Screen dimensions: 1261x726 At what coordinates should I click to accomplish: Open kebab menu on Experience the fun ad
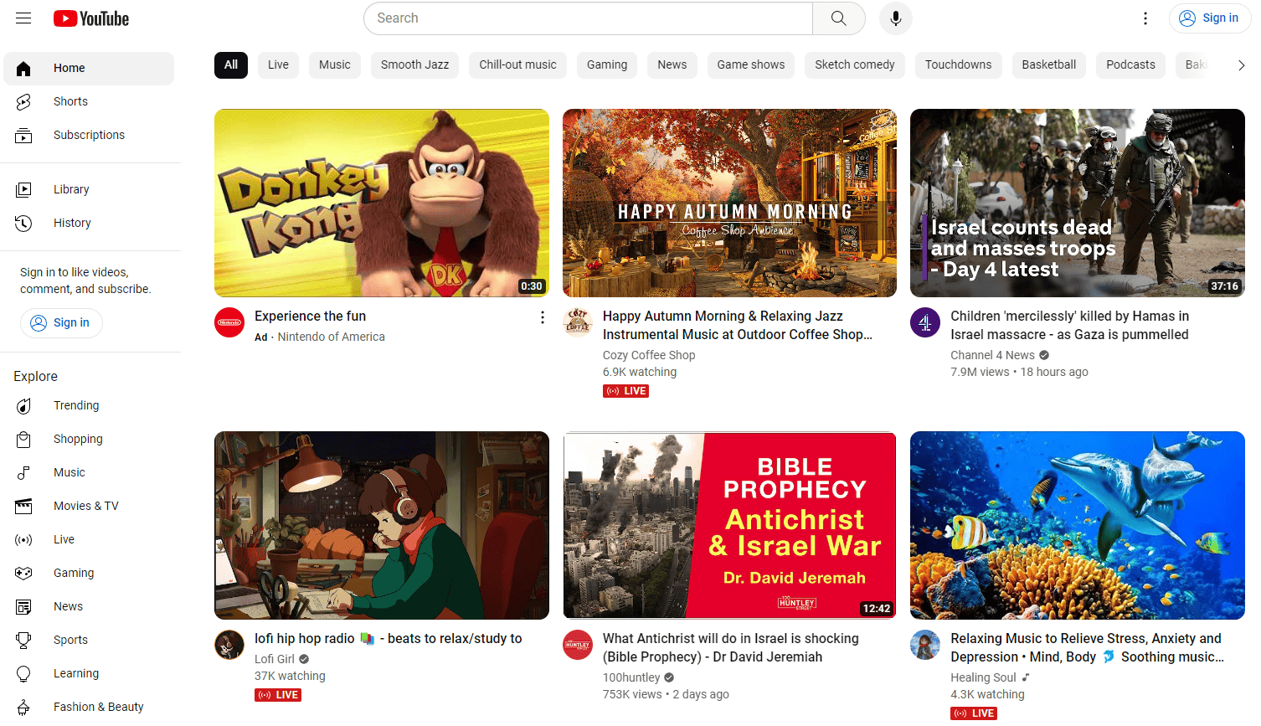tap(543, 317)
